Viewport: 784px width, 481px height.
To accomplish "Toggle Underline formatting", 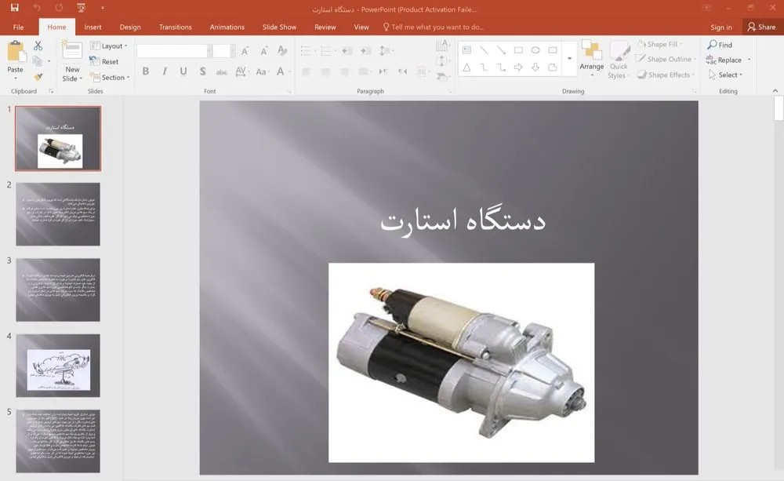I will (x=183, y=71).
